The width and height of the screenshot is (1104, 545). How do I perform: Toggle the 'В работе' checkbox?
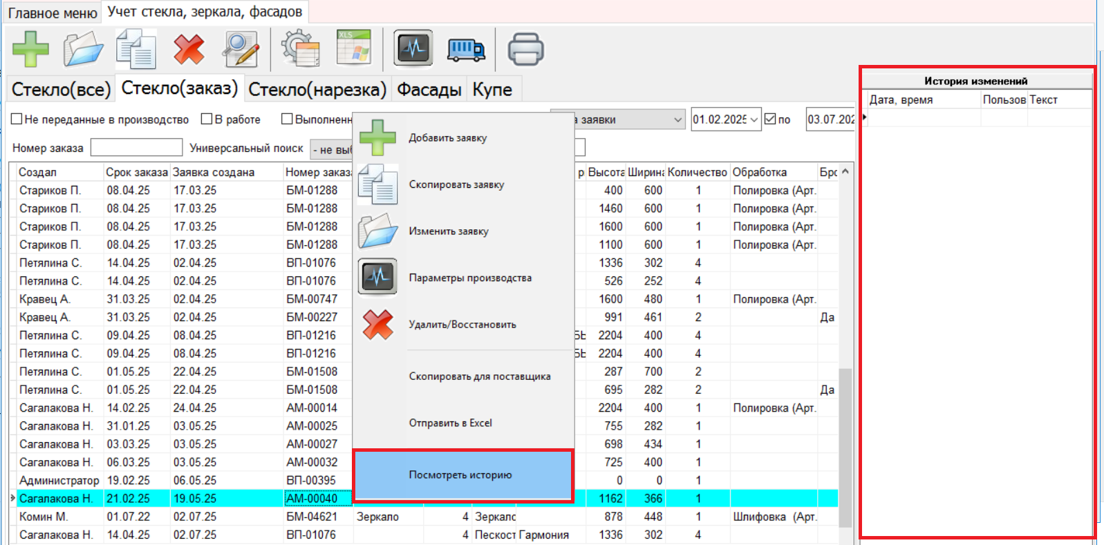click(207, 119)
